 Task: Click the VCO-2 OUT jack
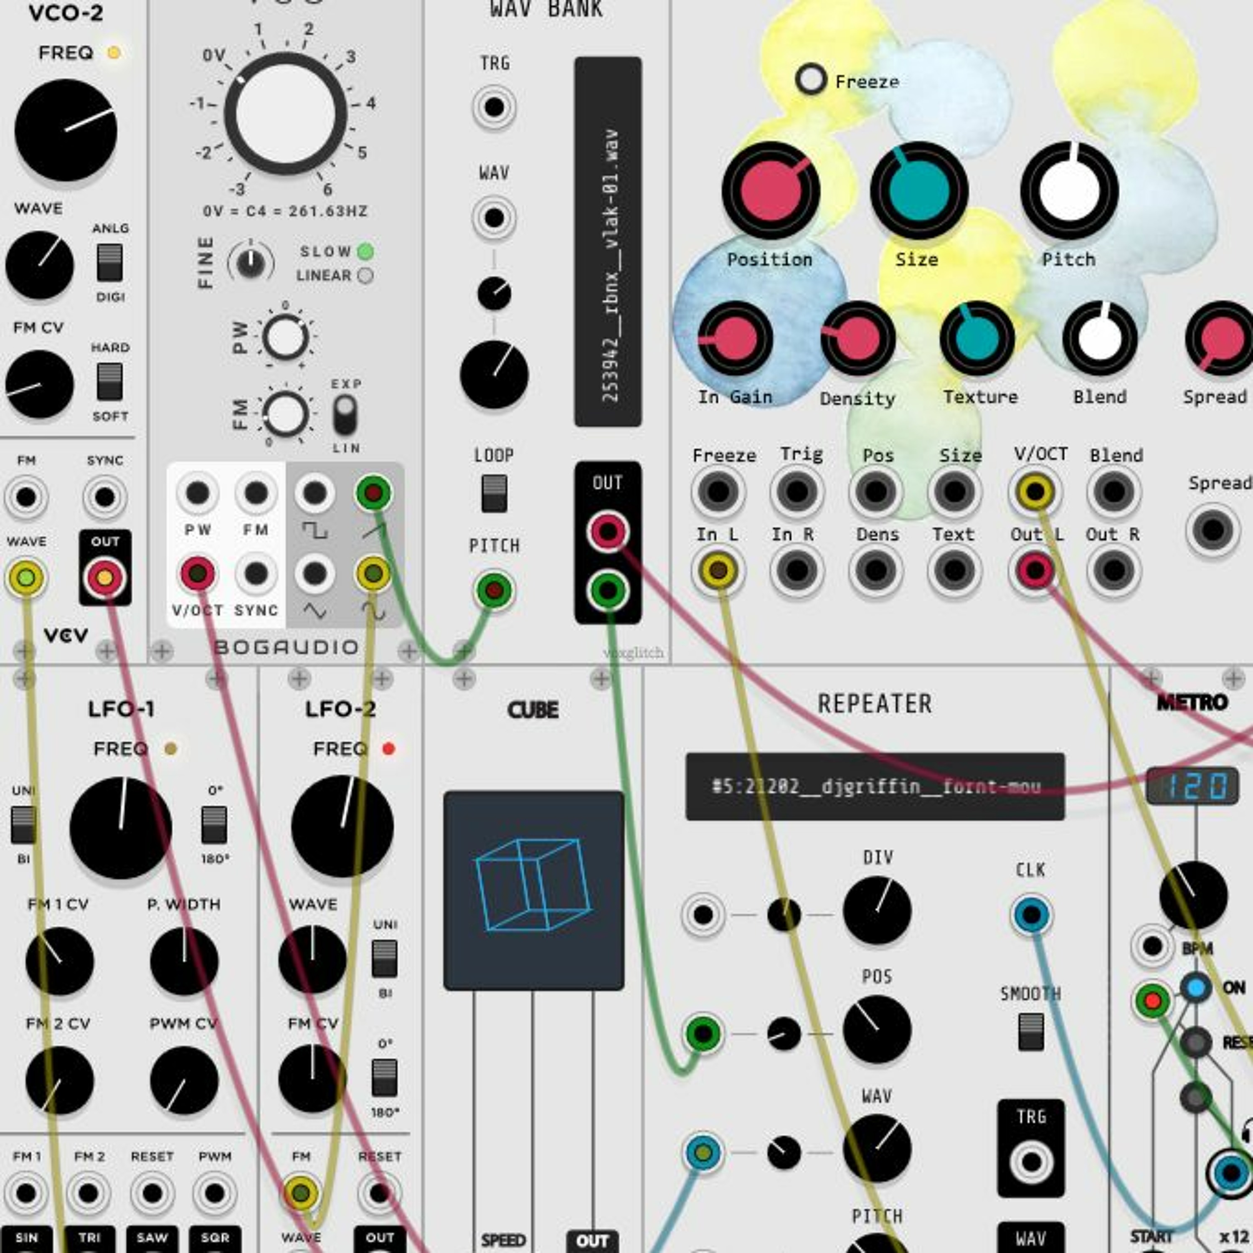104,577
